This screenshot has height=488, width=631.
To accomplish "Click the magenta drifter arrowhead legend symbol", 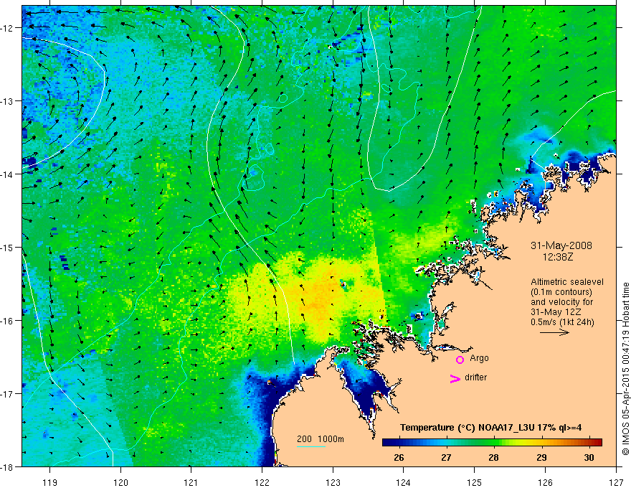I will (455, 378).
